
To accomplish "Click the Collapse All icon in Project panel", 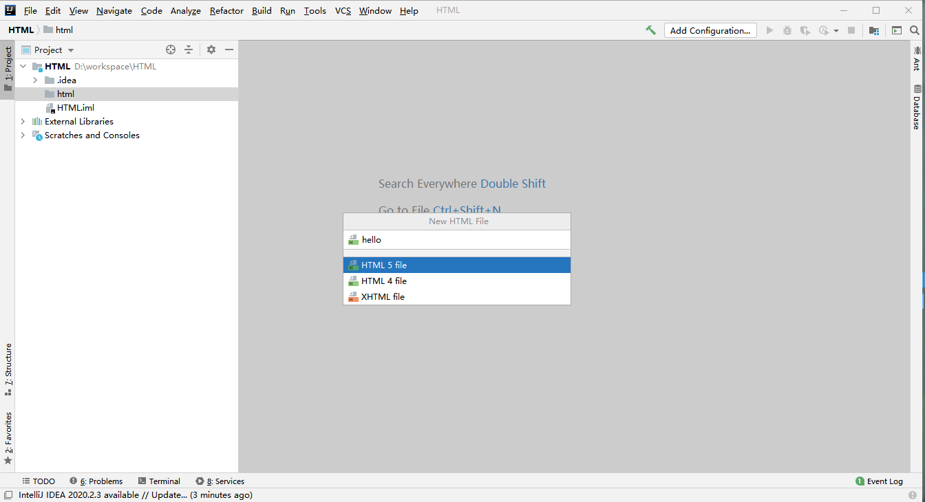I will point(189,50).
